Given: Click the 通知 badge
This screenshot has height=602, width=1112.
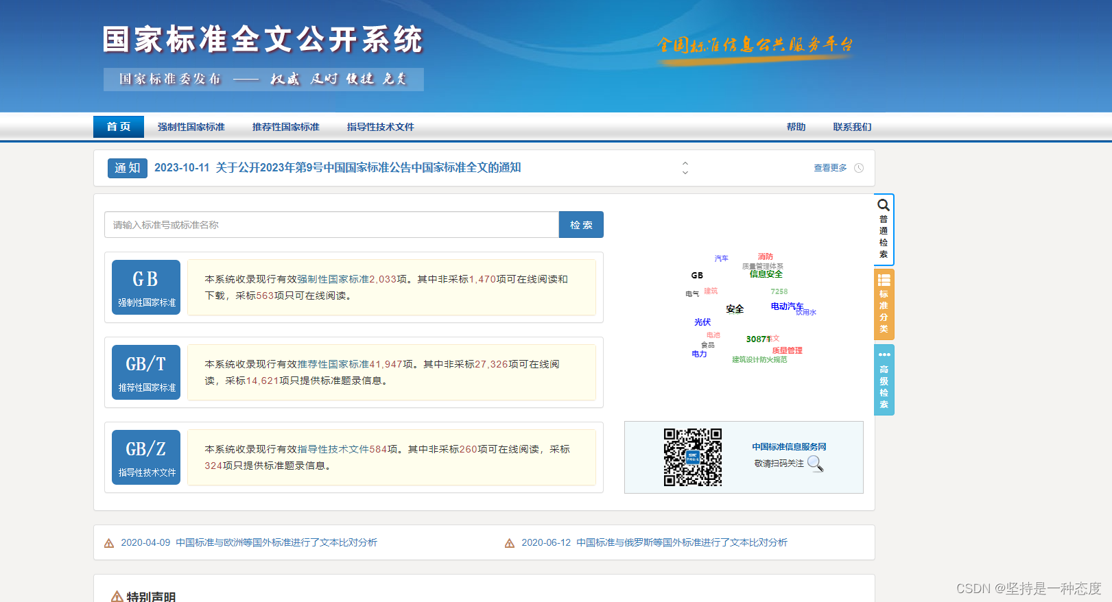Looking at the screenshot, I should click(x=128, y=168).
